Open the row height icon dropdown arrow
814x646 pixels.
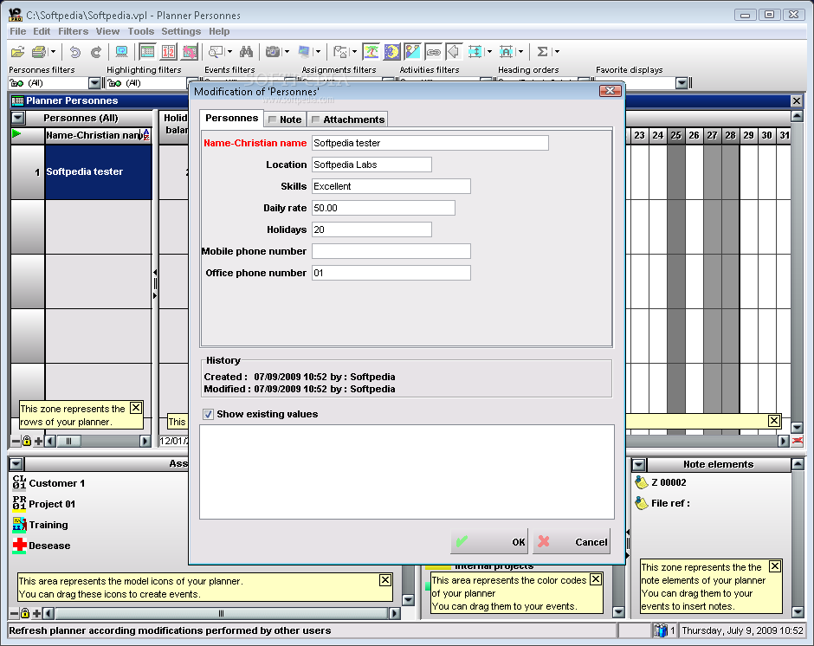point(489,51)
